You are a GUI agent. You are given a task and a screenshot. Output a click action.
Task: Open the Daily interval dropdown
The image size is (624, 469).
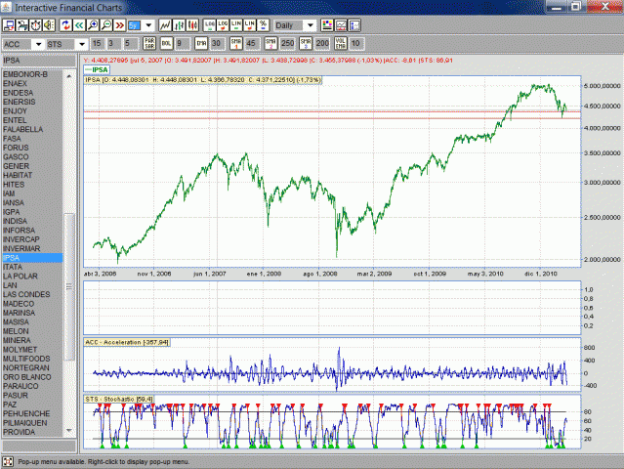pyautogui.click(x=311, y=24)
